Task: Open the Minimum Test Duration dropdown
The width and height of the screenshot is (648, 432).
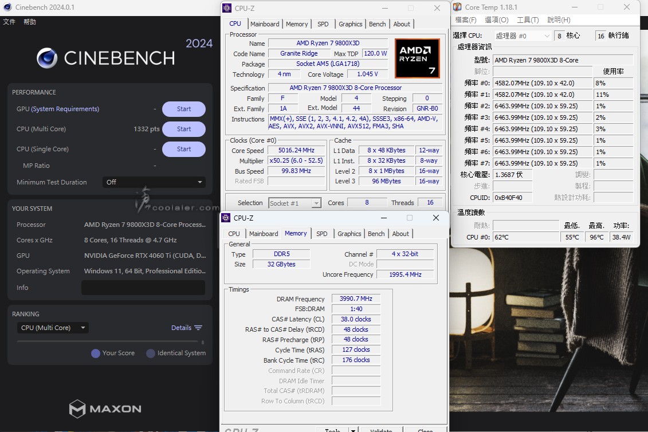Action: pos(154,182)
